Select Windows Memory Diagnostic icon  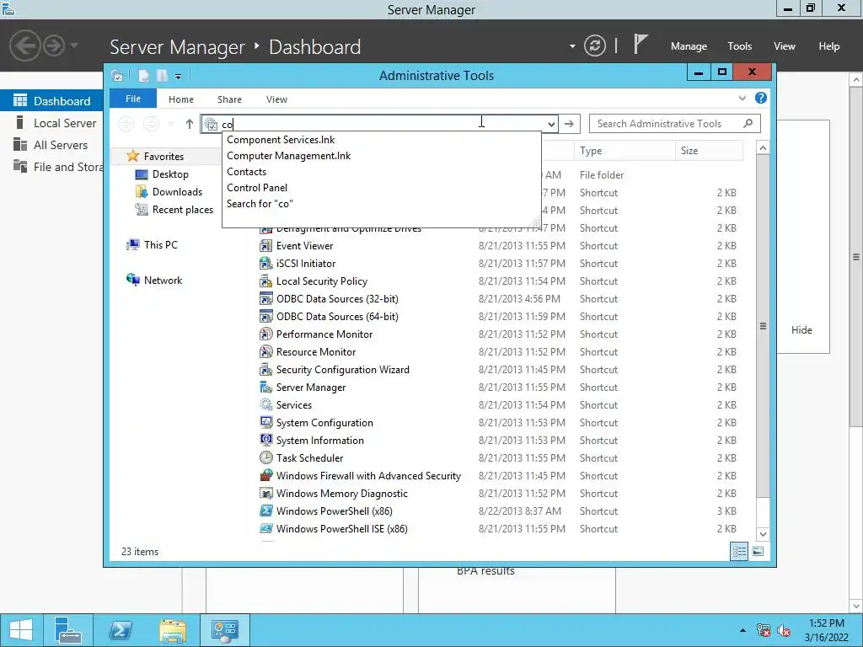pyautogui.click(x=265, y=494)
